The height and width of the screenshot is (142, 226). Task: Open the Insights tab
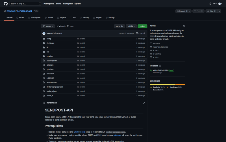[97, 18]
